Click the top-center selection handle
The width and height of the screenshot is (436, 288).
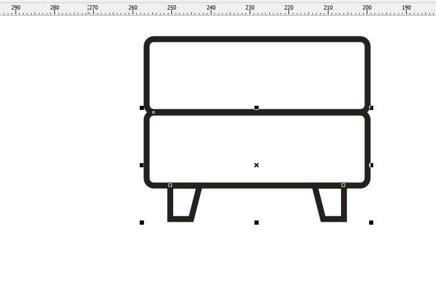pyautogui.click(x=256, y=108)
